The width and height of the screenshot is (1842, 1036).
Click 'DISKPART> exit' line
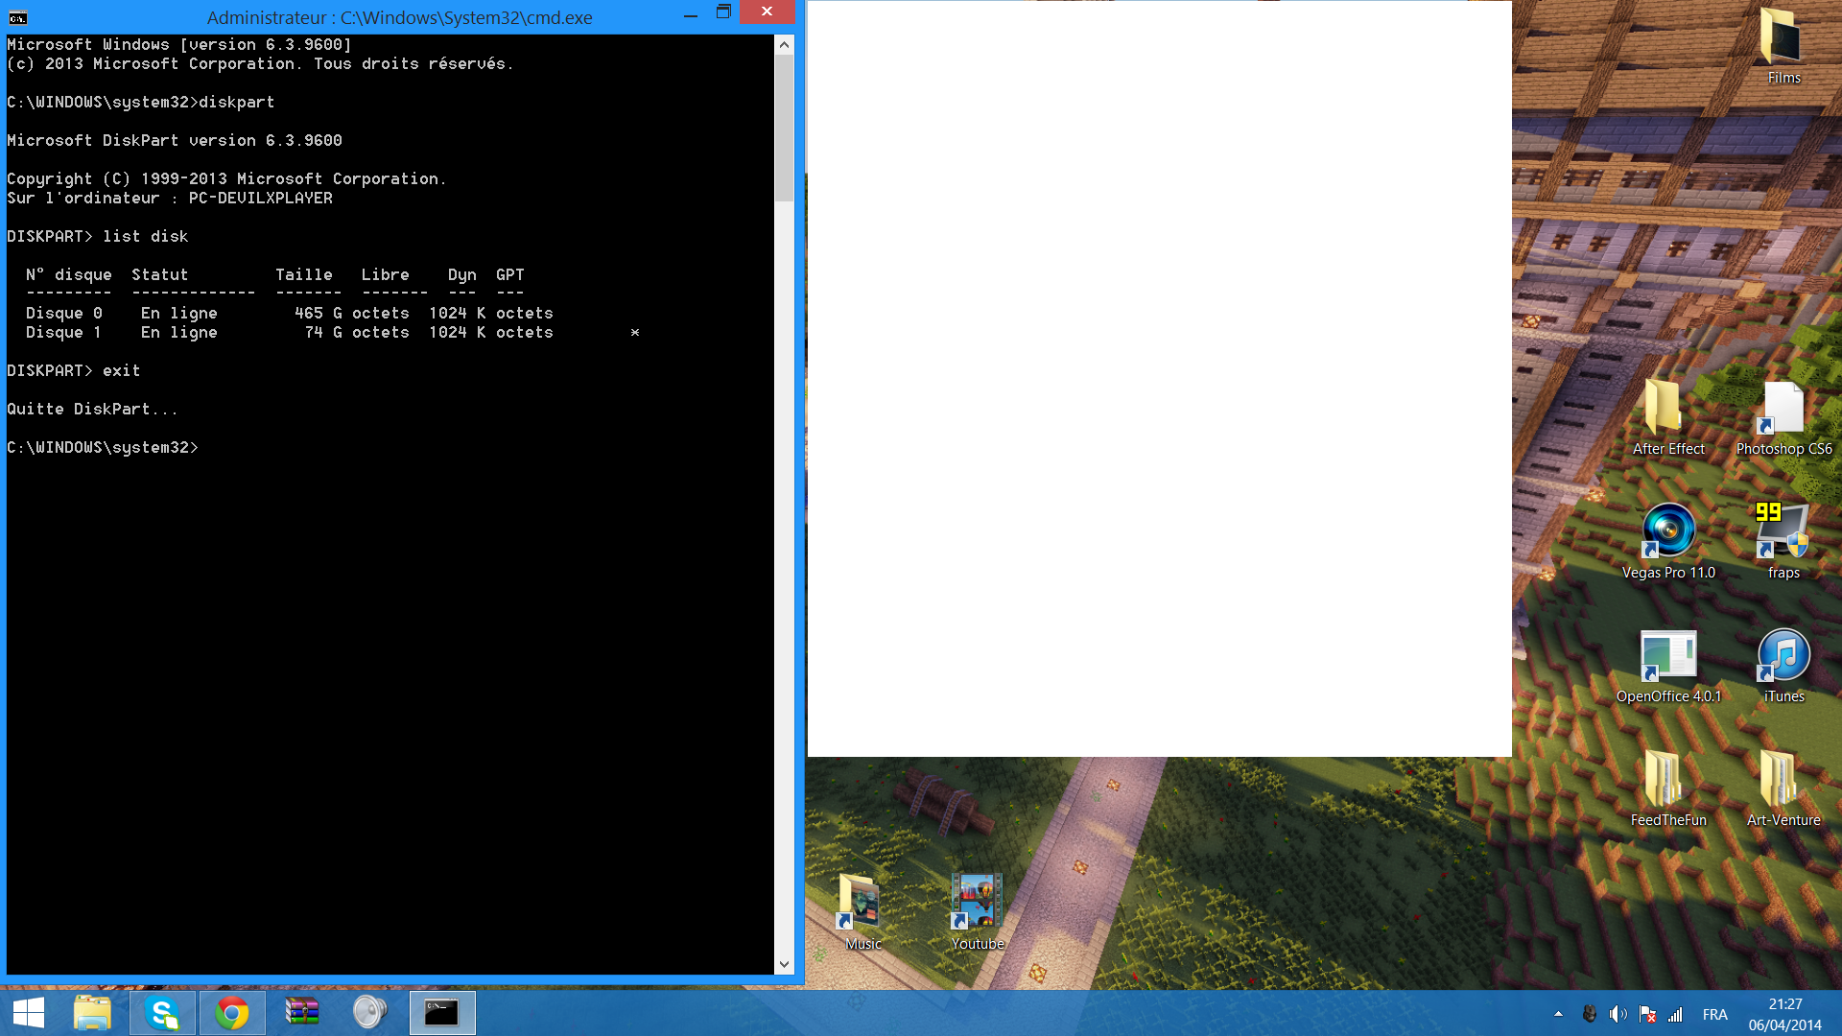[73, 370]
